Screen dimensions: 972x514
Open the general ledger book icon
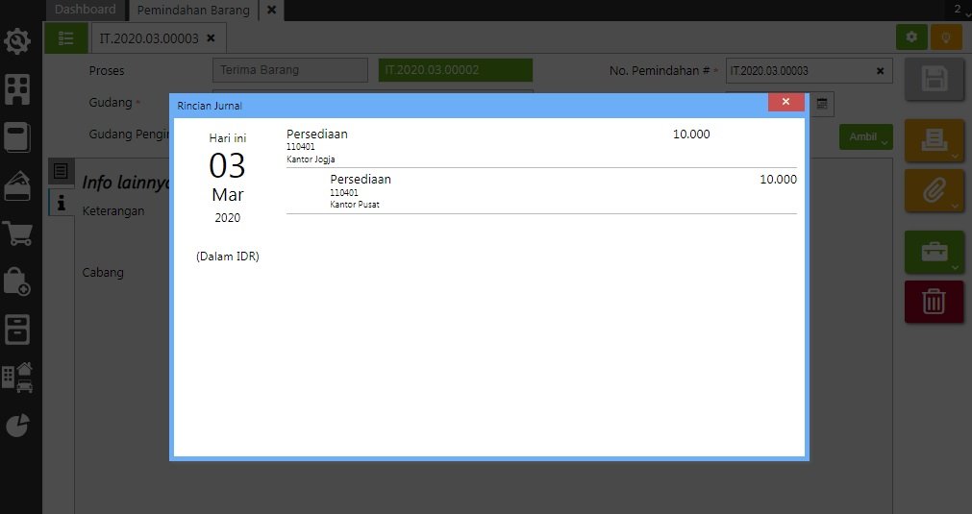click(17, 137)
